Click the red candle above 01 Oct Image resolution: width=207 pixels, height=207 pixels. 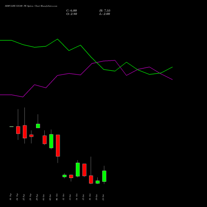pyautogui.click(x=45, y=140)
